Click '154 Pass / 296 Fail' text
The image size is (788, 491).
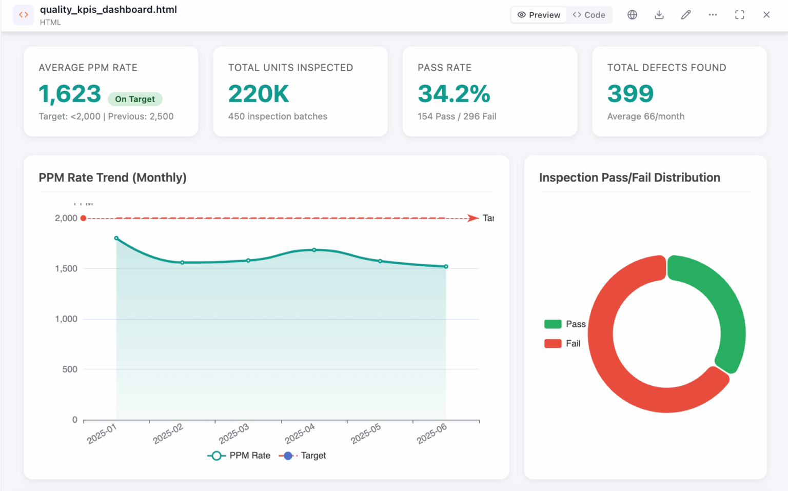pos(457,116)
